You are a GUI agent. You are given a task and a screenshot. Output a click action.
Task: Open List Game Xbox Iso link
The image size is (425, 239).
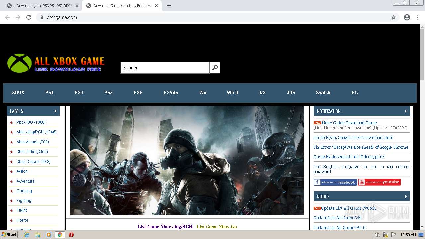[216, 227]
